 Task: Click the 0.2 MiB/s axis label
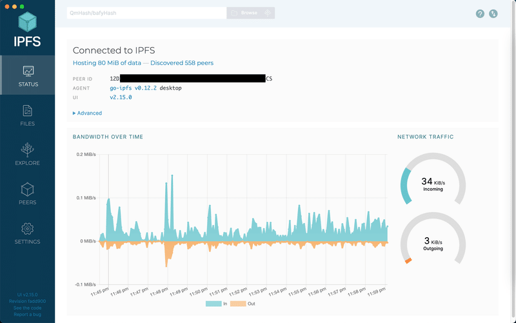[x=86, y=154]
